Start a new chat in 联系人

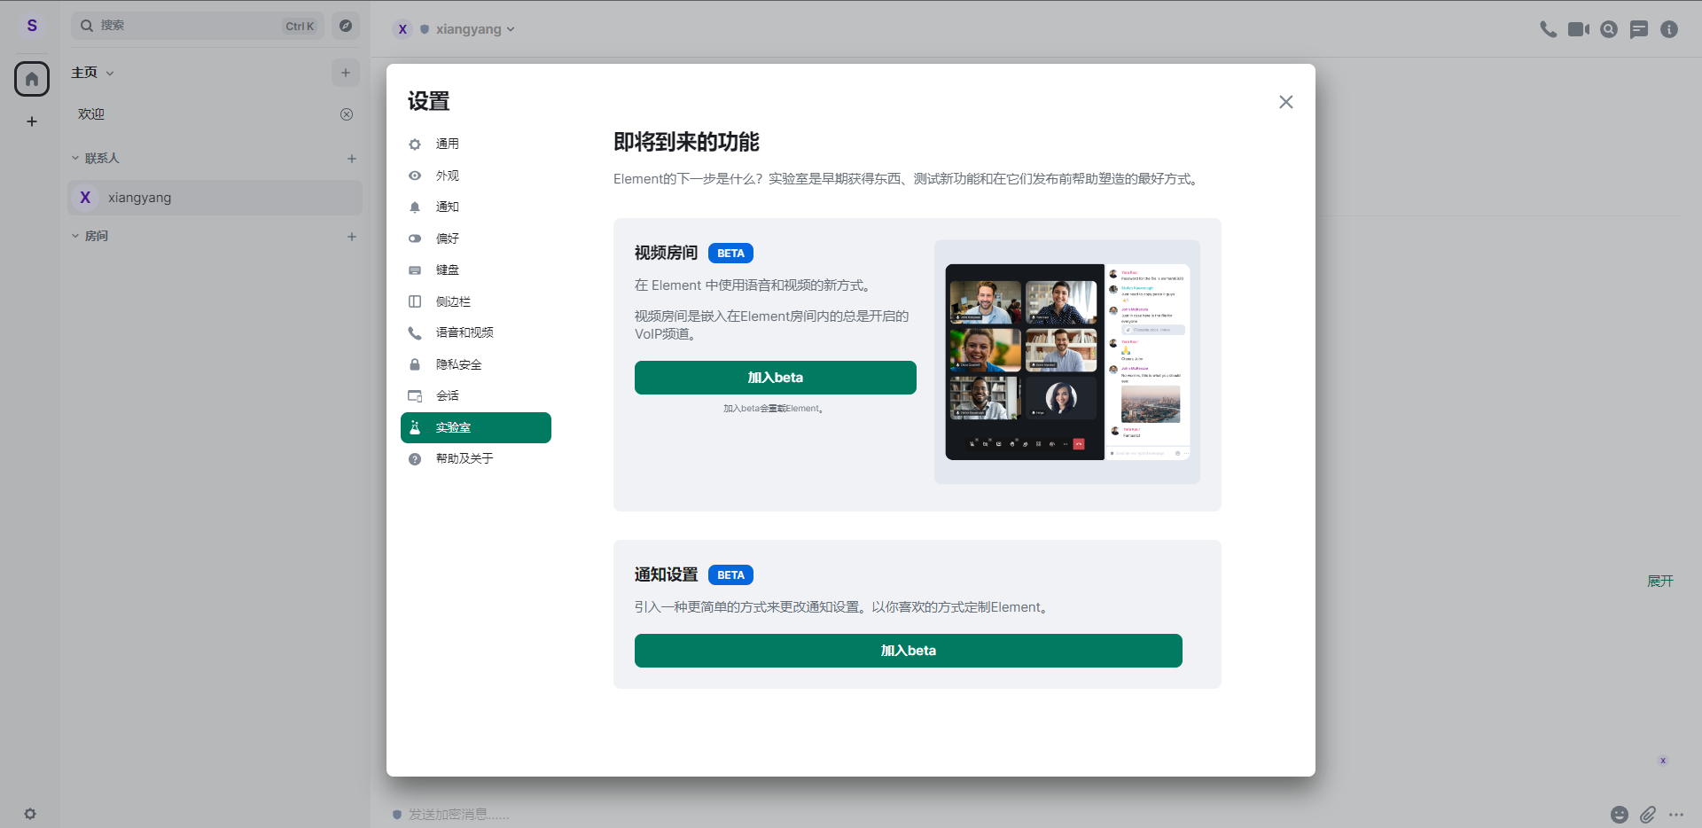(x=352, y=159)
